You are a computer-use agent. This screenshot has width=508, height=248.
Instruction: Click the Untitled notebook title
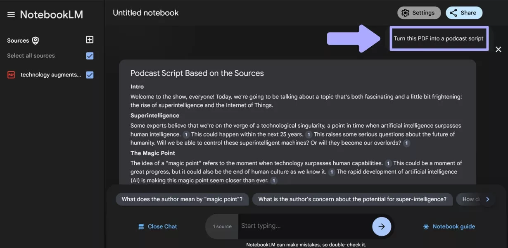tap(145, 12)
